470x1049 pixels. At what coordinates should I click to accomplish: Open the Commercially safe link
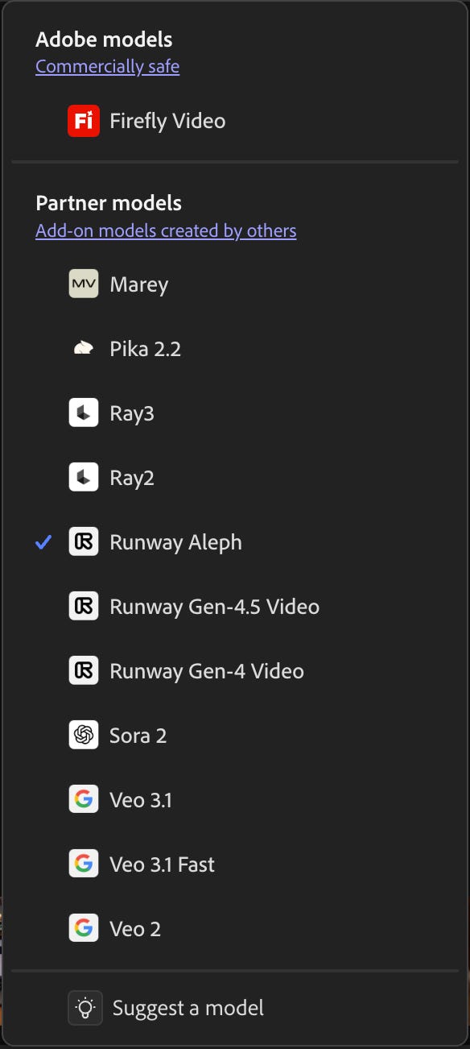point(107,66)
